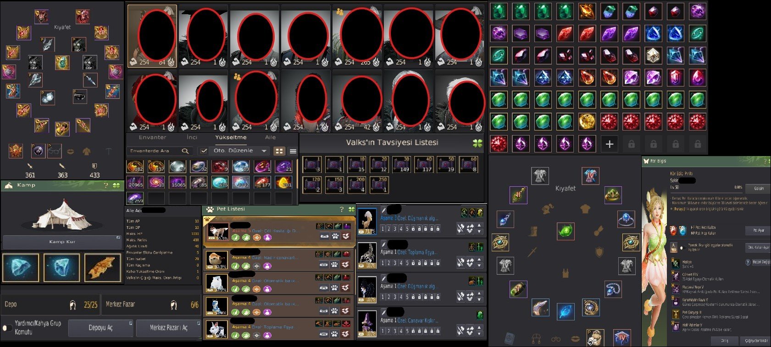Open the Oto. Düzenle dropdown arrow
This screenshot has width=771, height=347.
tap(264, 151)
